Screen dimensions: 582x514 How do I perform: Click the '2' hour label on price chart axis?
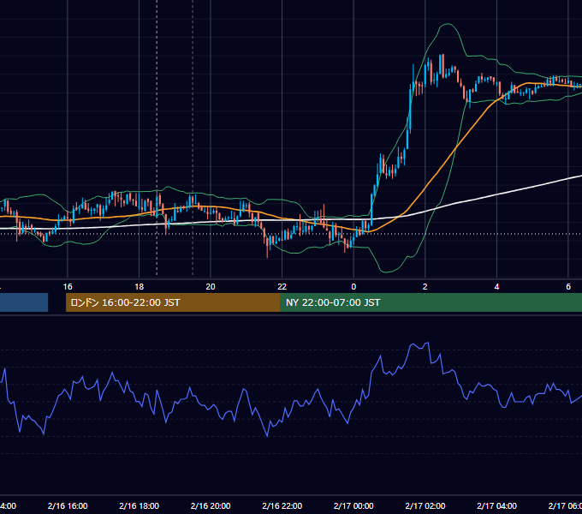click(x=425, y=287)
